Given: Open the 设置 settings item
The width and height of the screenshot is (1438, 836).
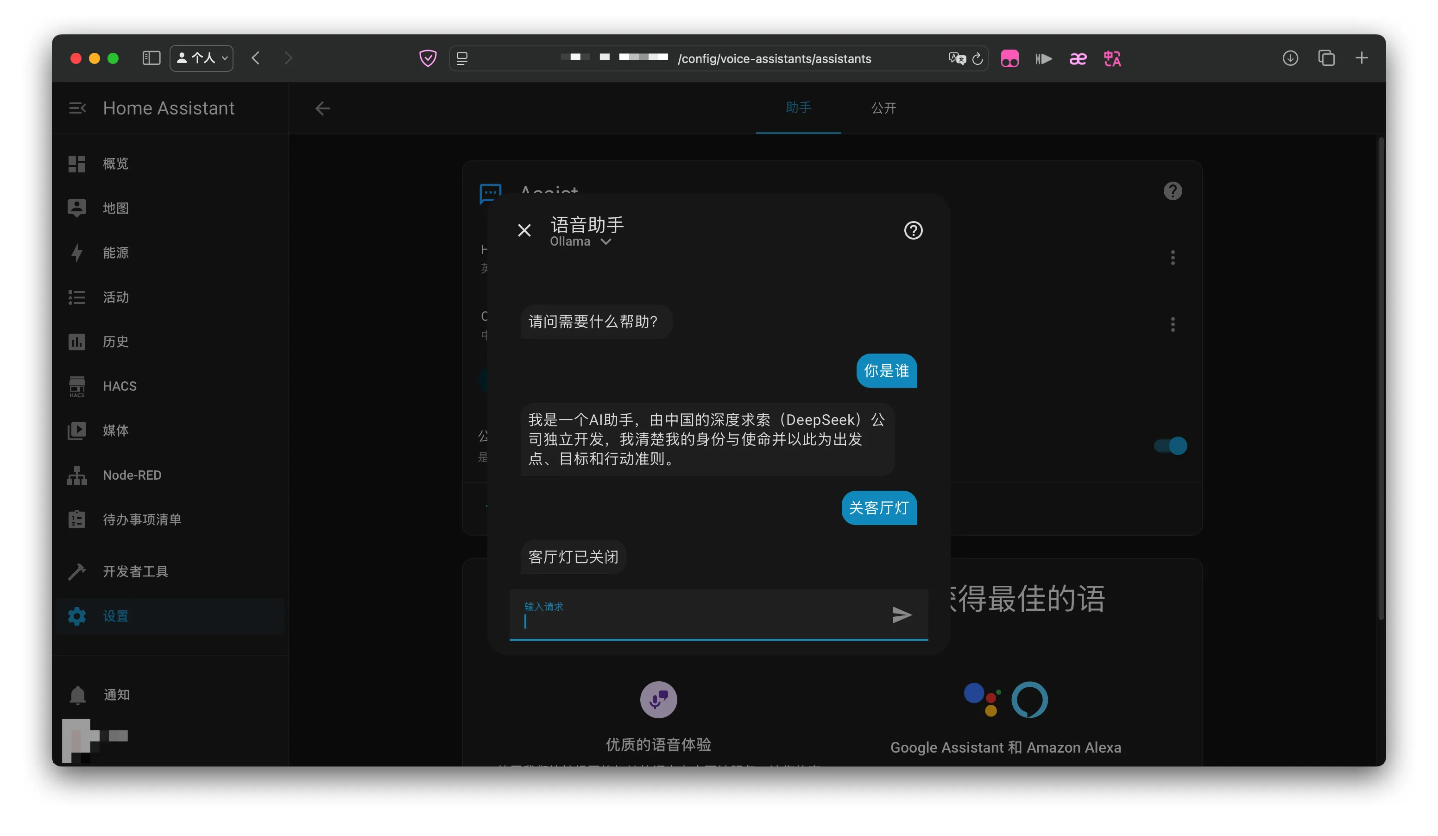Looking at the screenshot, I should click(x=115, y=616).
